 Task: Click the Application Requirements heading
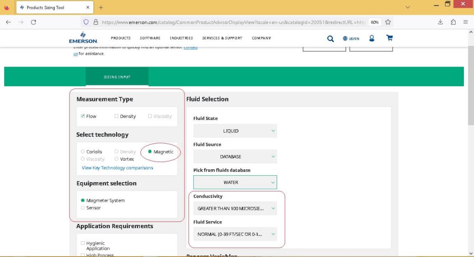[x=115, y=226]
